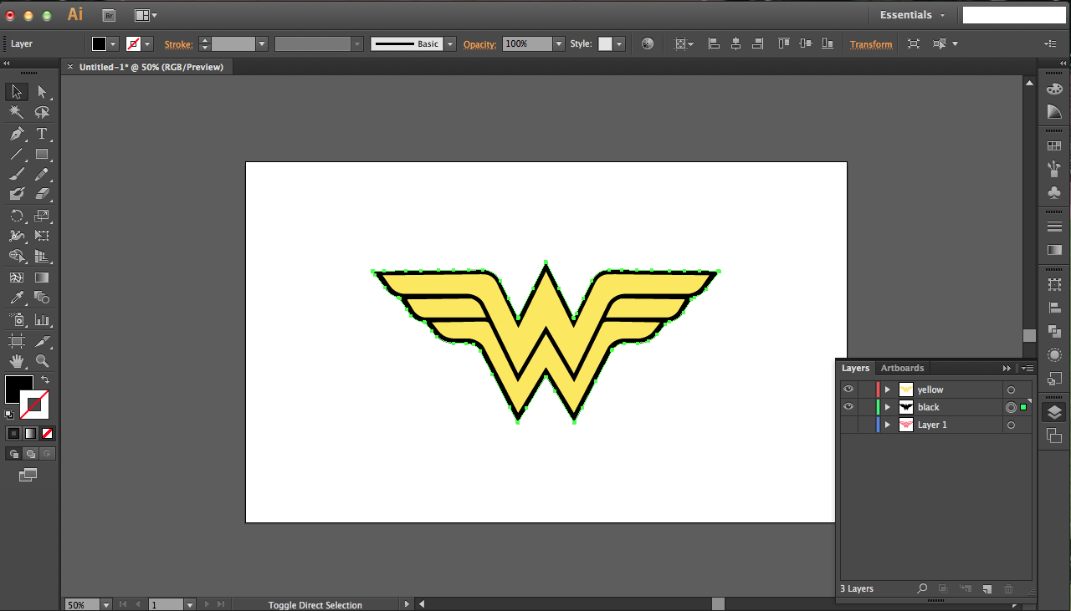
Task: Select the Pencil tool
Action: (42, 174)
